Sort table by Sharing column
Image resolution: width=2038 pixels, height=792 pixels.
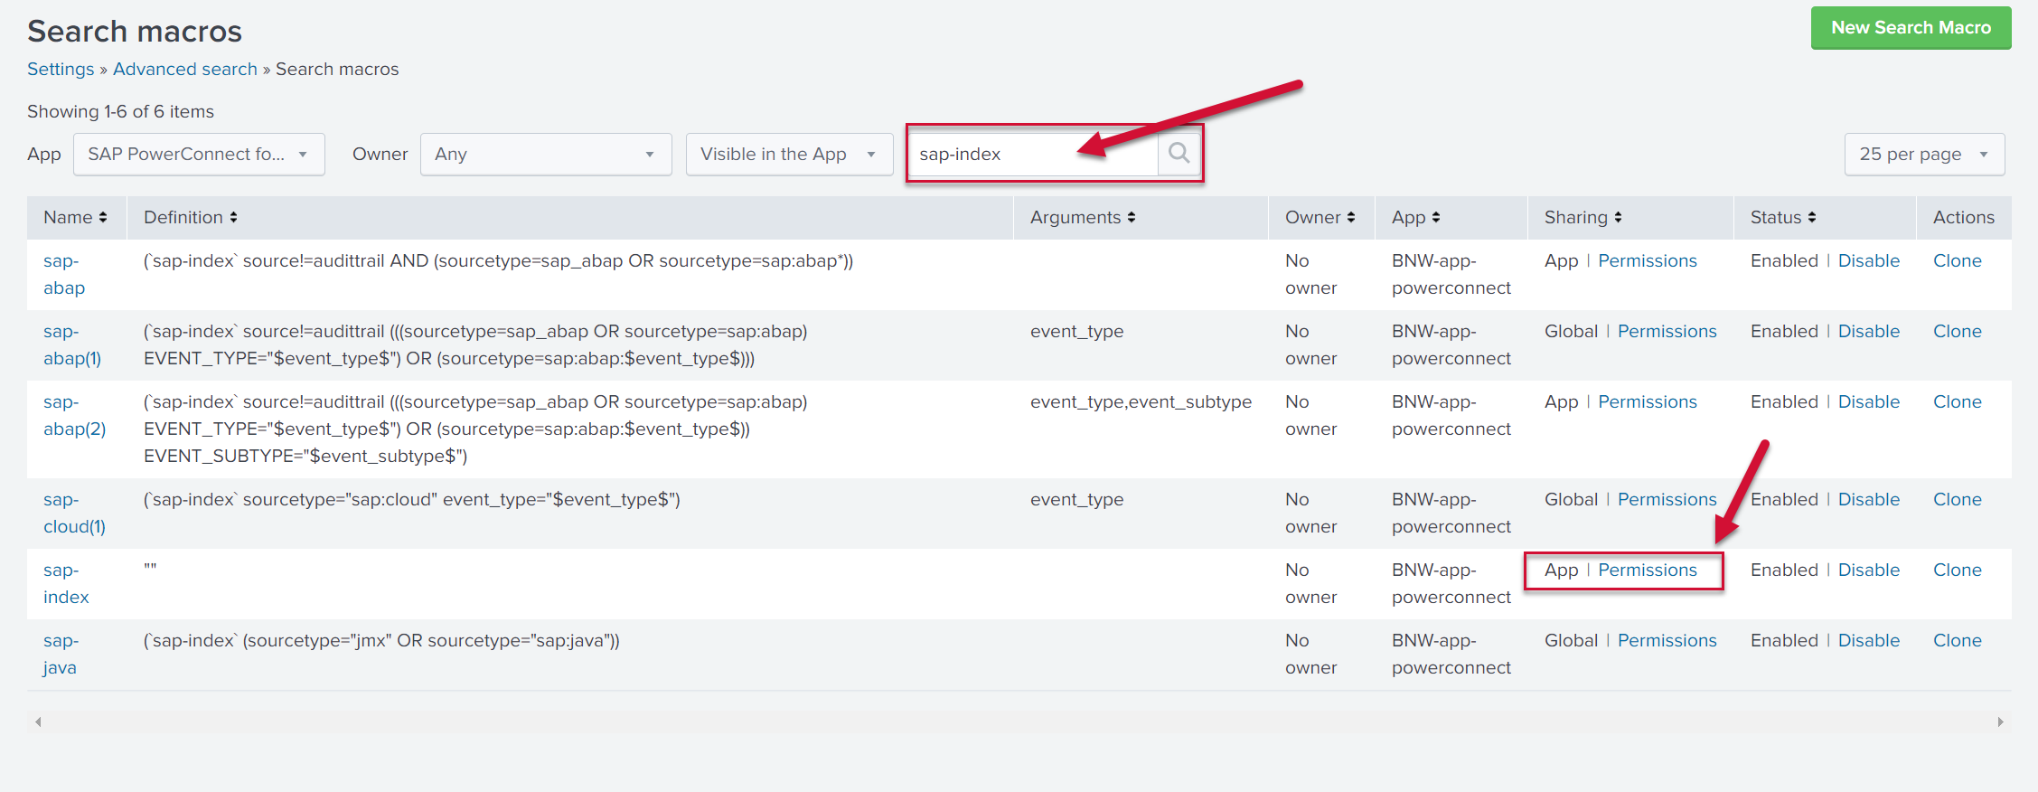coord(1583,218)
